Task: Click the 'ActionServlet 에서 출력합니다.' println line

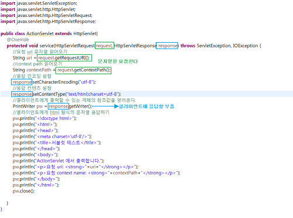Action: (x=59, y=161)
